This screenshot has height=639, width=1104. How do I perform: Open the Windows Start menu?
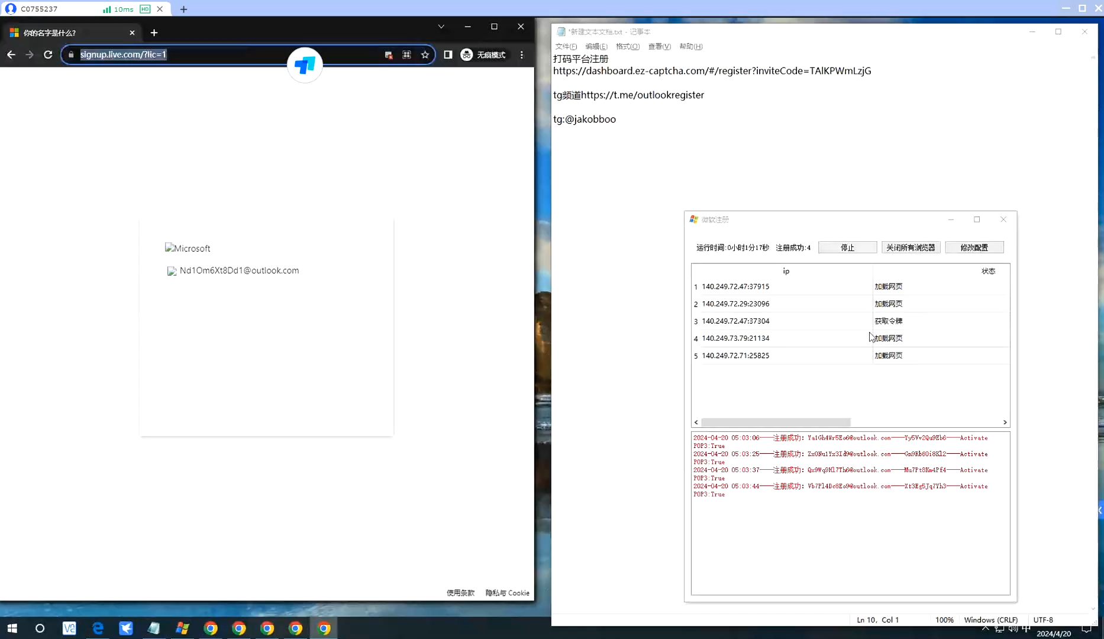click(12, 628)
